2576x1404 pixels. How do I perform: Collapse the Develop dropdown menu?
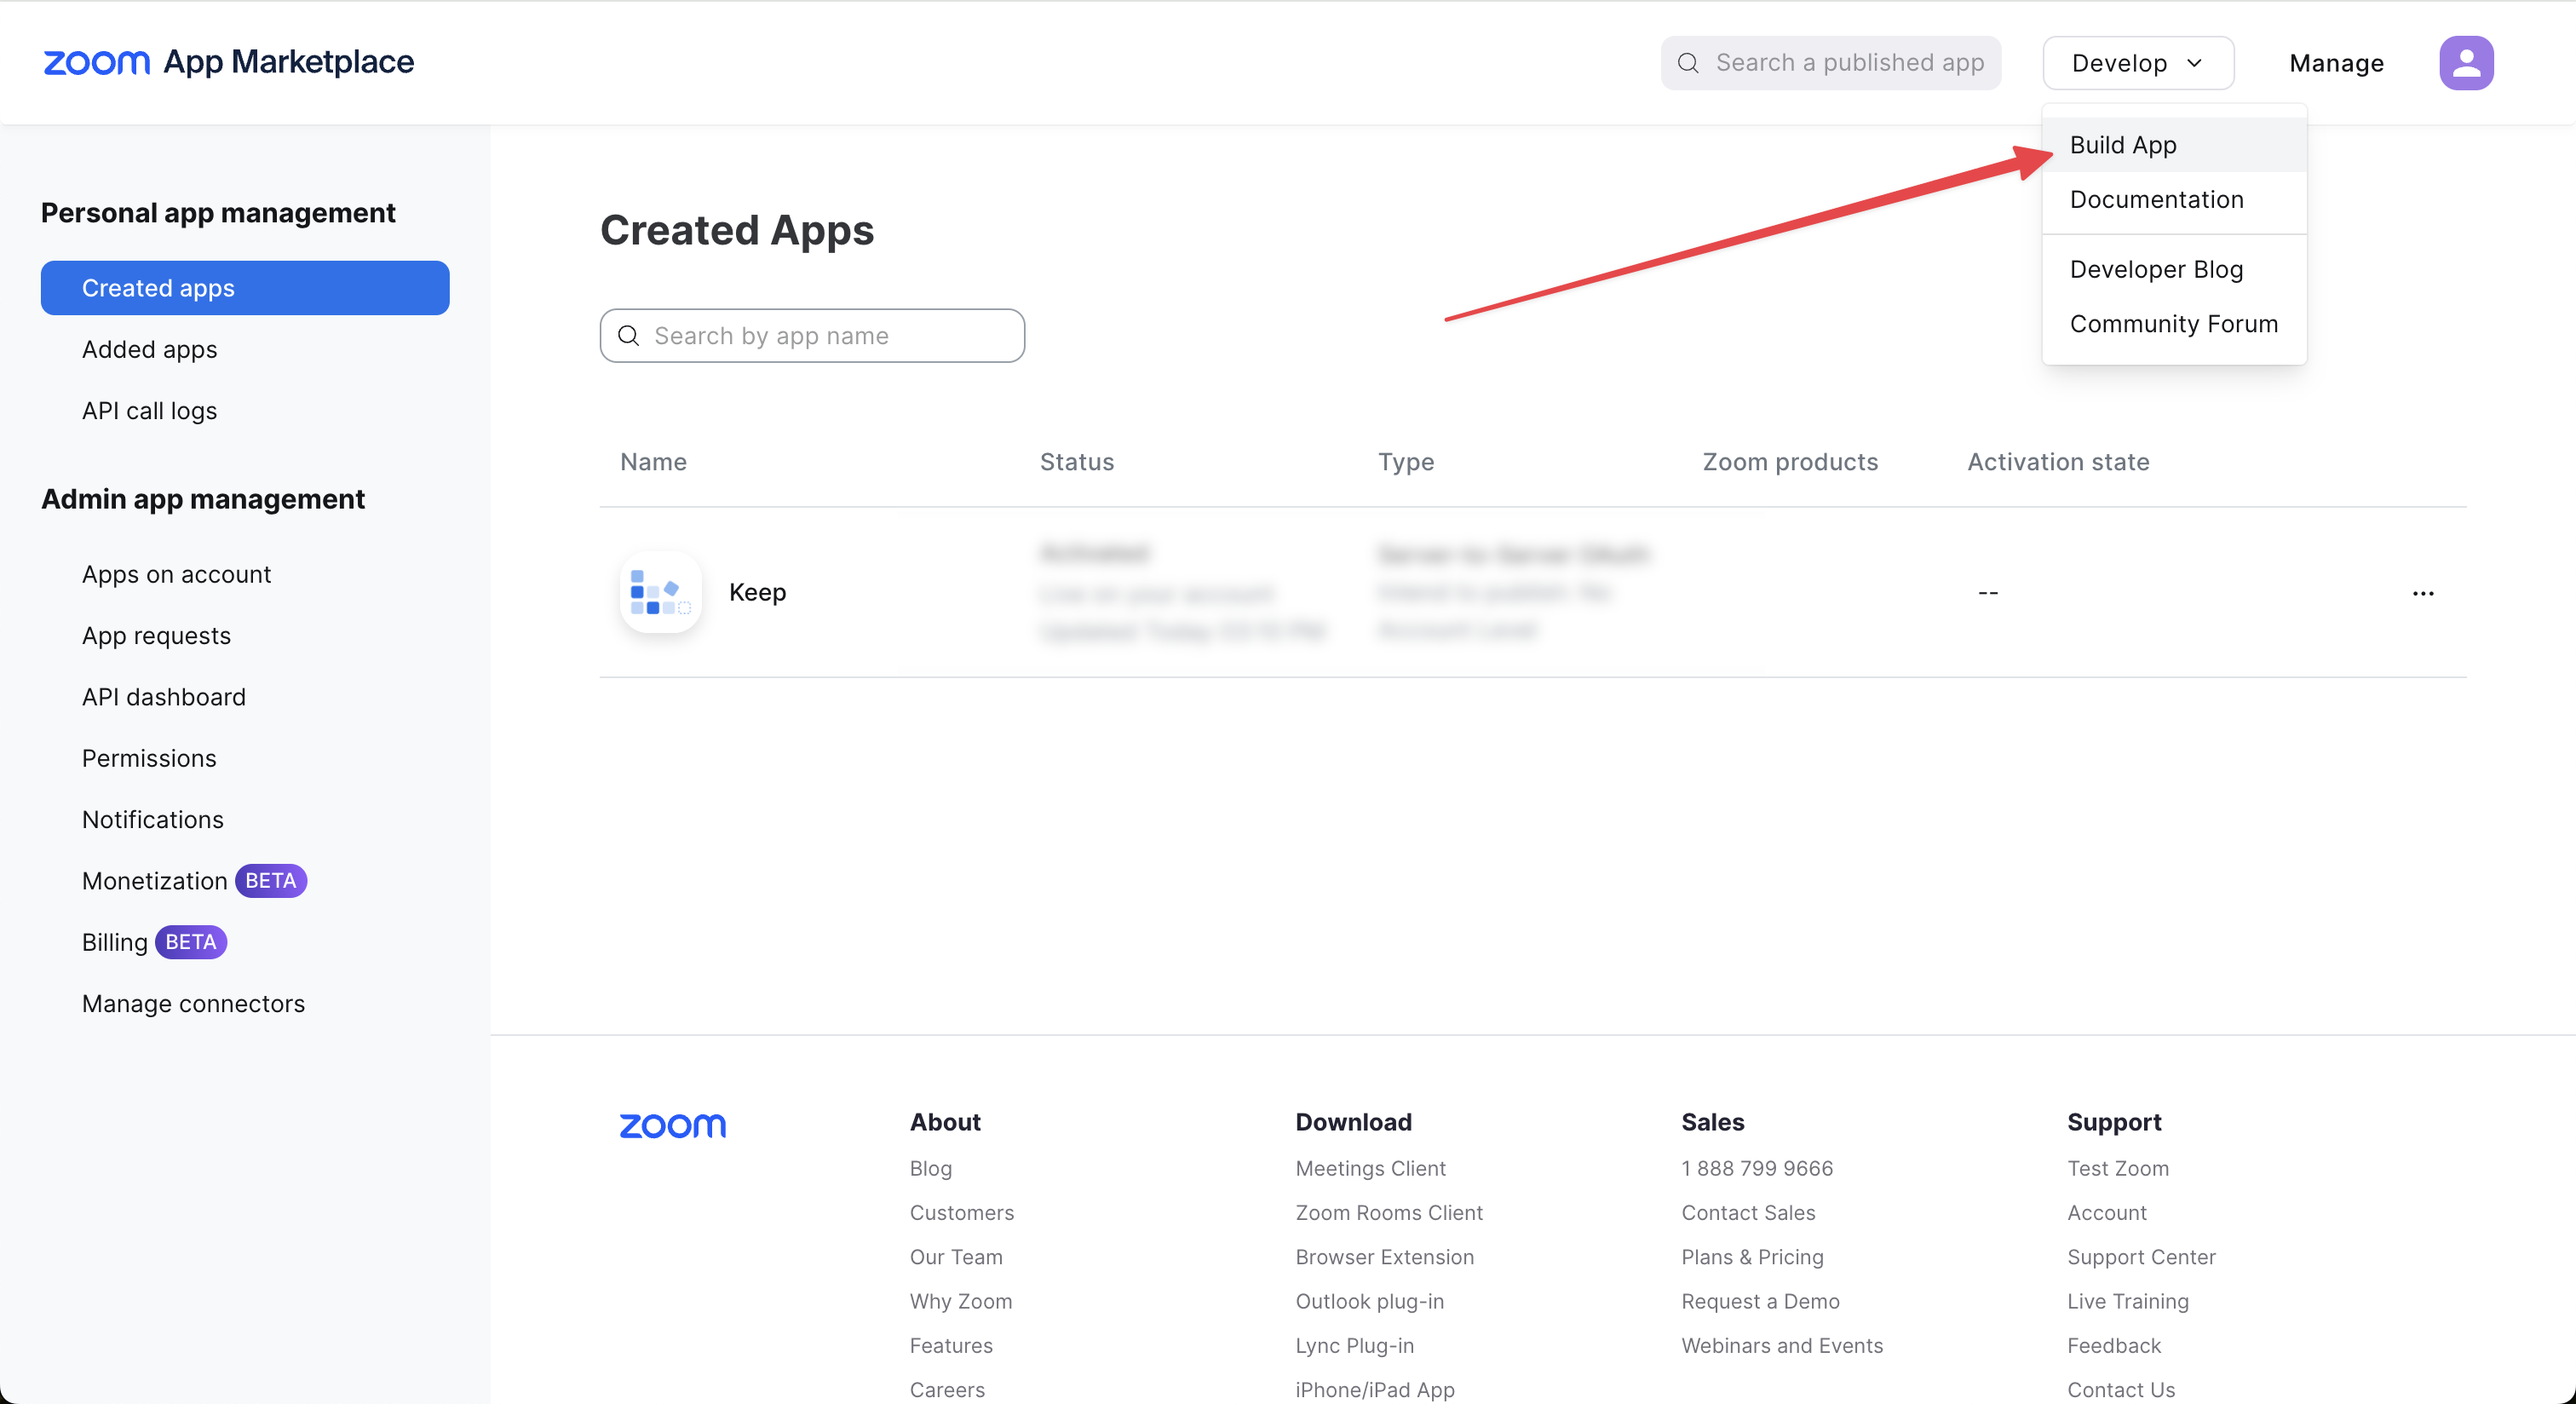(2137, 63)
